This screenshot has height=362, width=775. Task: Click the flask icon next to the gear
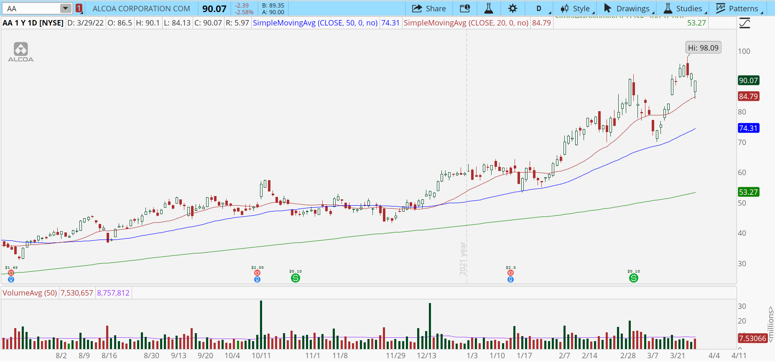[488, 8]
